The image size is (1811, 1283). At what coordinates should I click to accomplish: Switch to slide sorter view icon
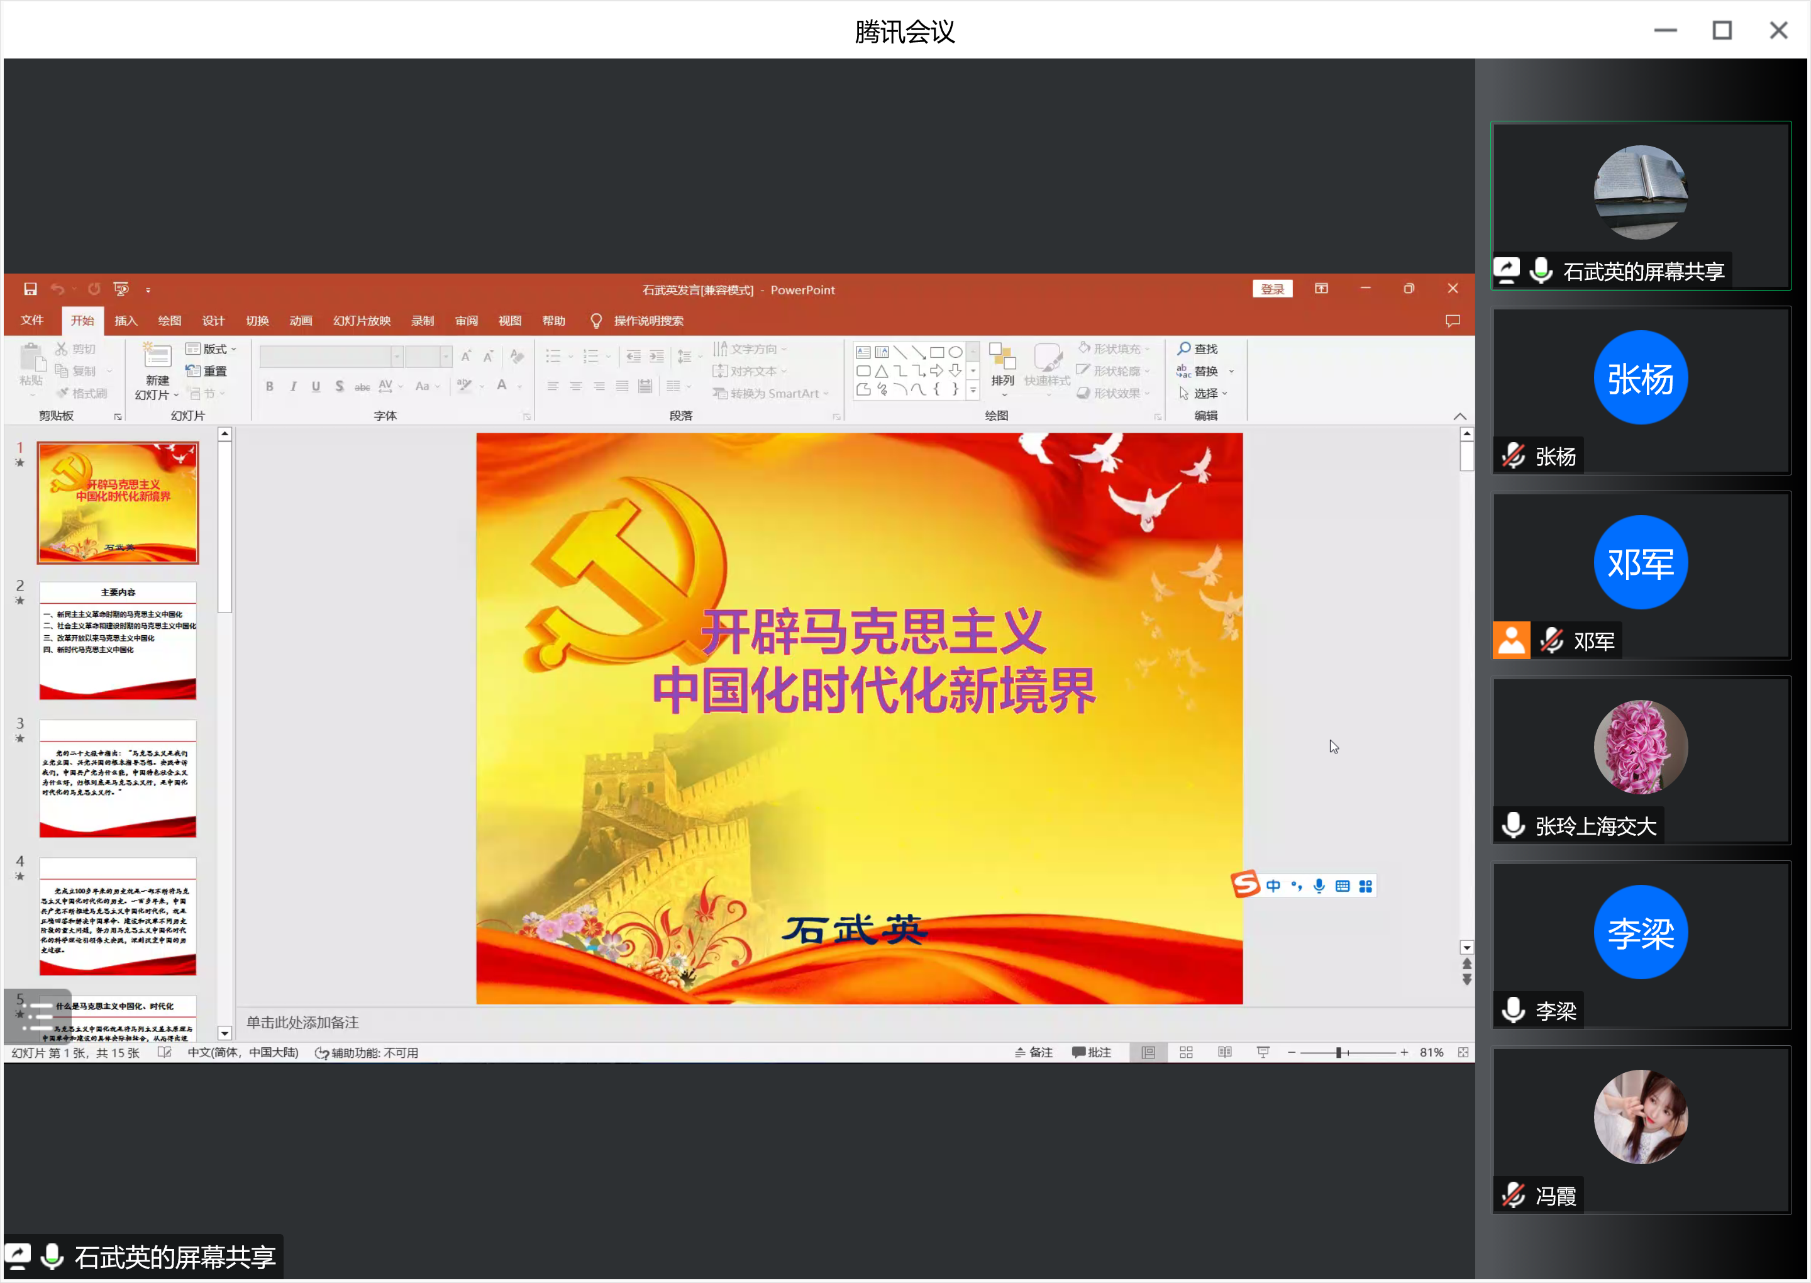pyautogui.click(x=1187, y=1052)
